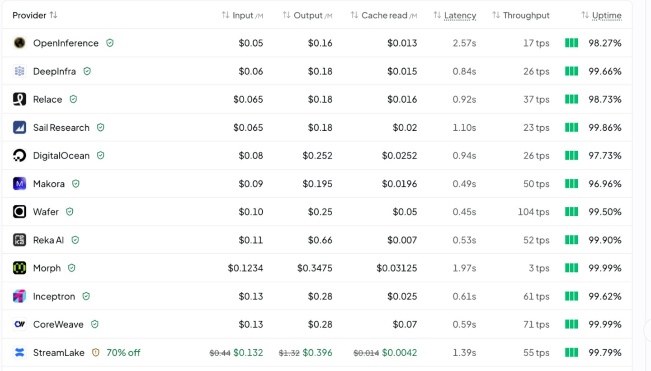
Task: Sort by Cache read column header
Action: [384, 15]
